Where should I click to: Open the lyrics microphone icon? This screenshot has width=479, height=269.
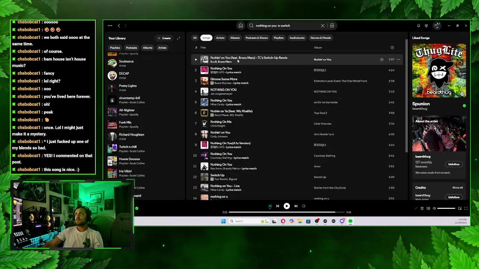(x=416, y=208)
